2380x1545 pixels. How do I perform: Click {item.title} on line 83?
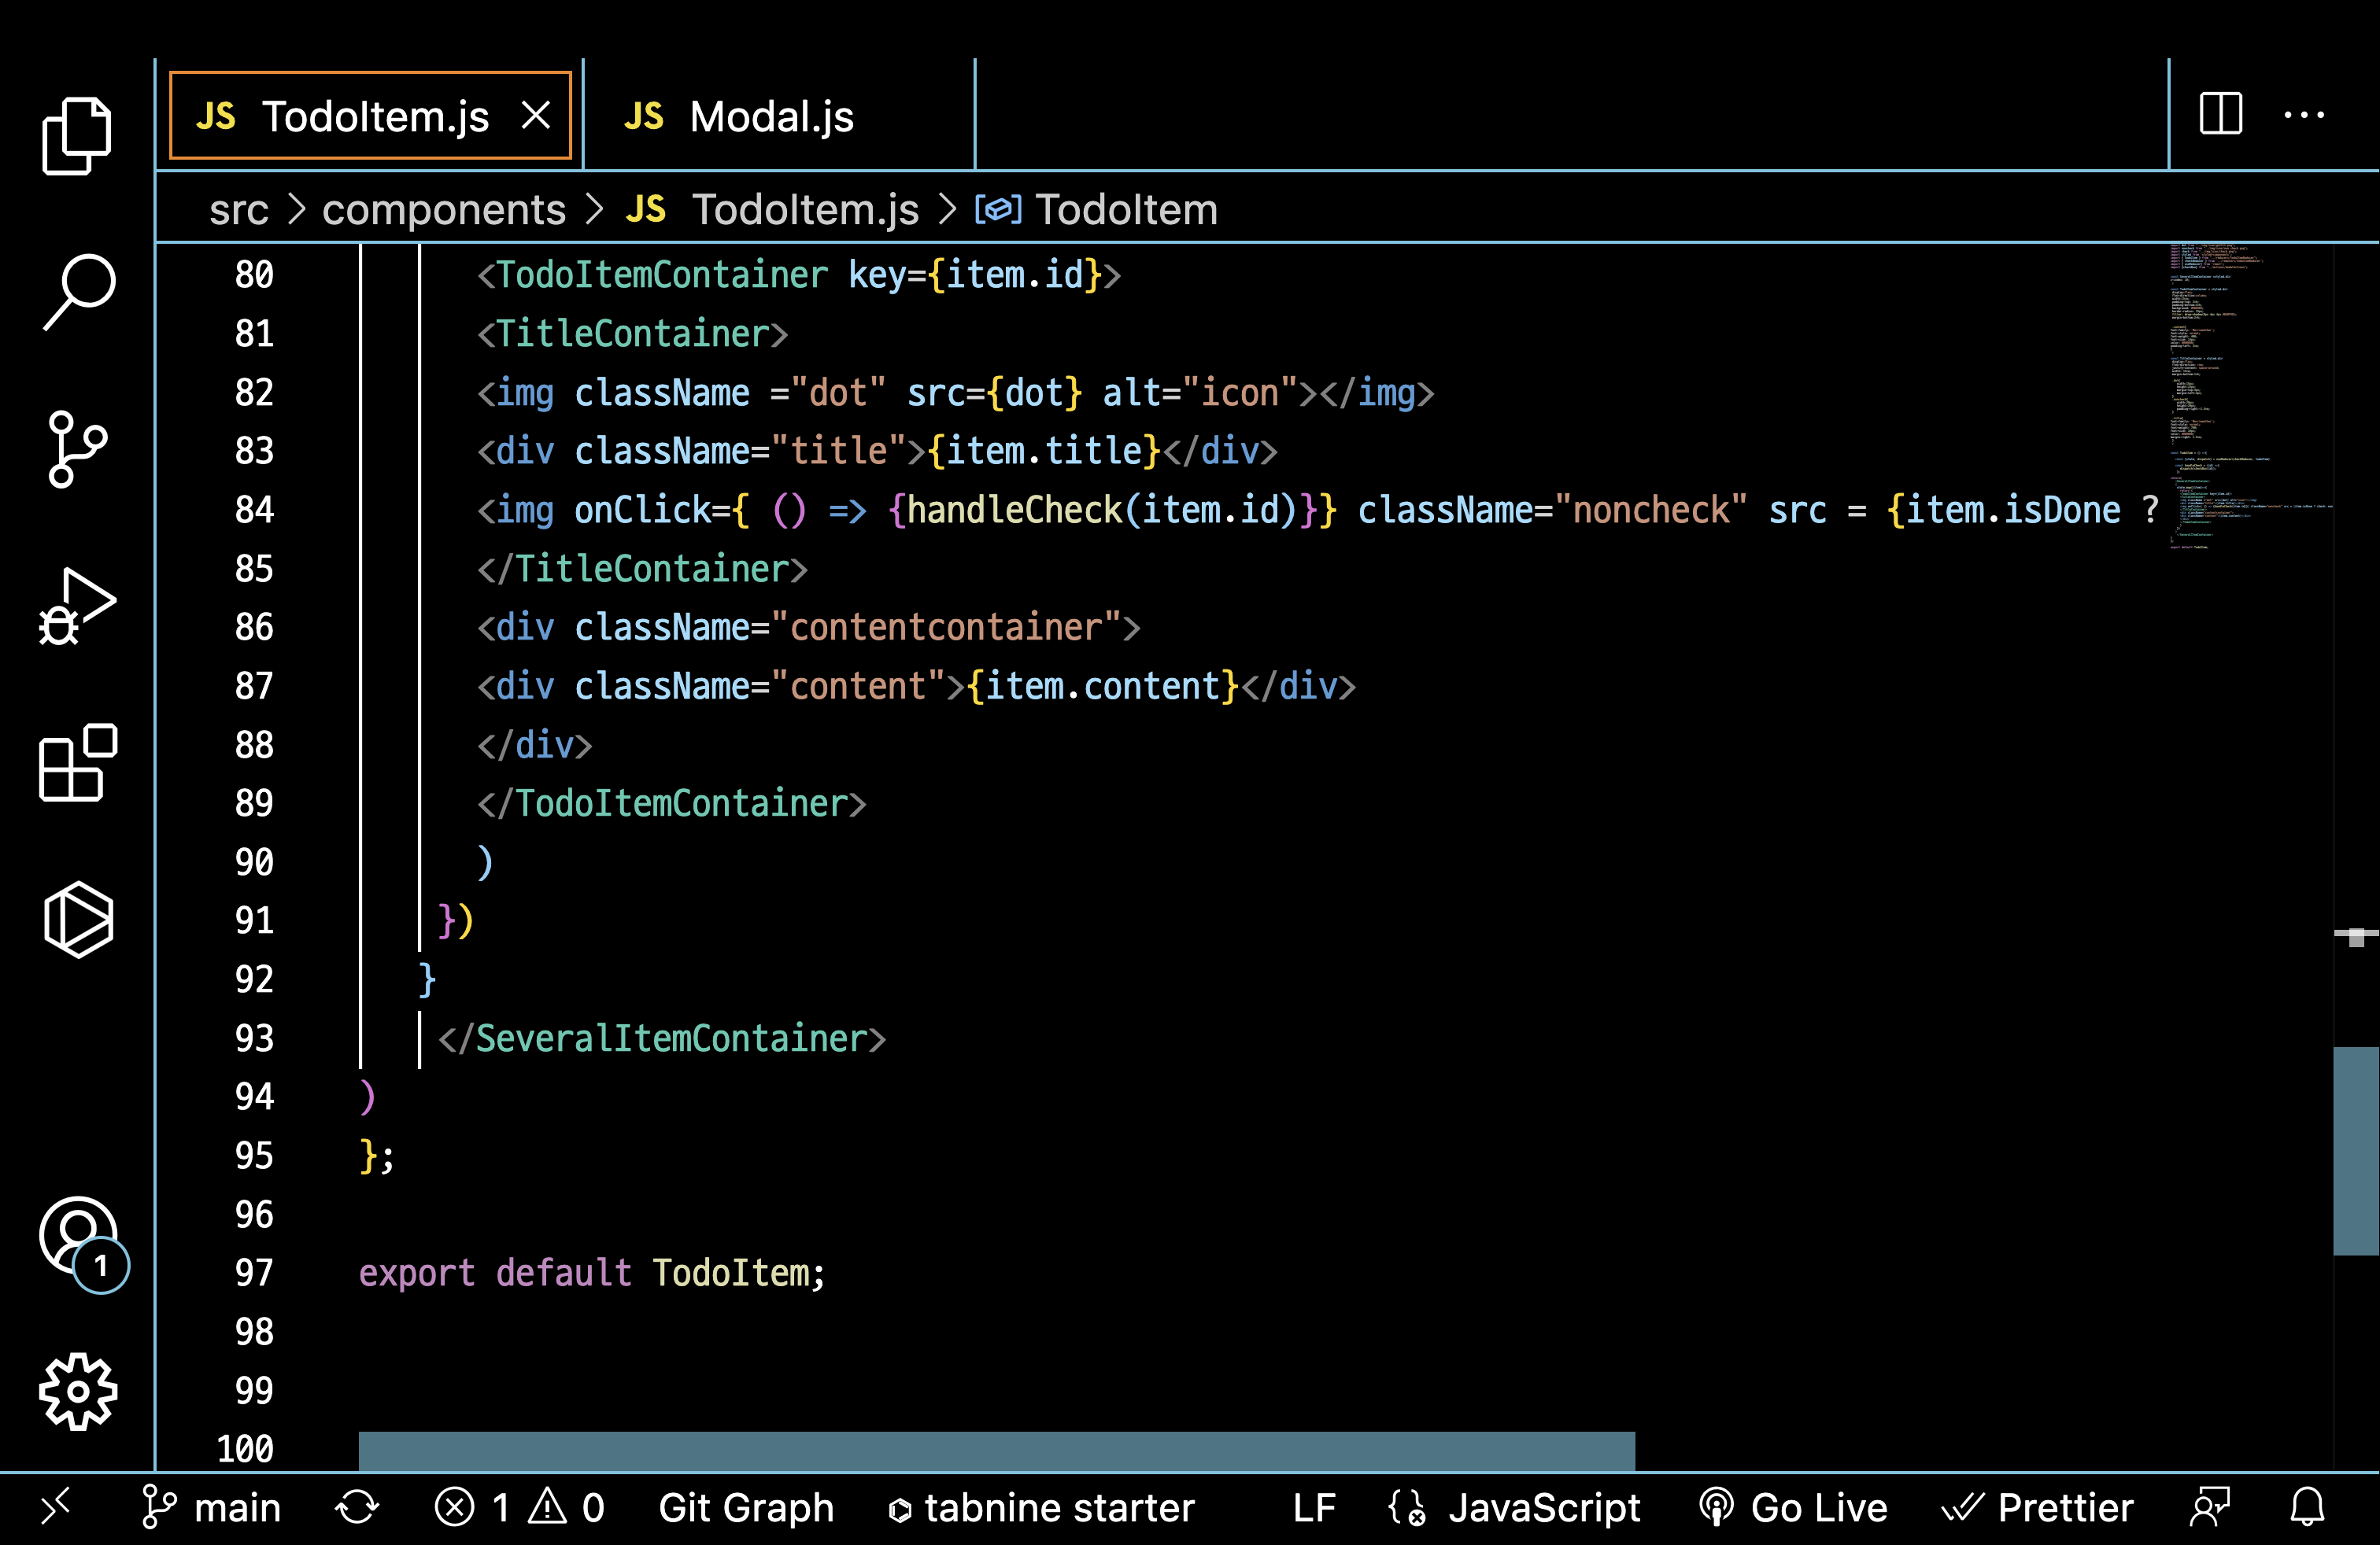click(x=1044, y=451)
